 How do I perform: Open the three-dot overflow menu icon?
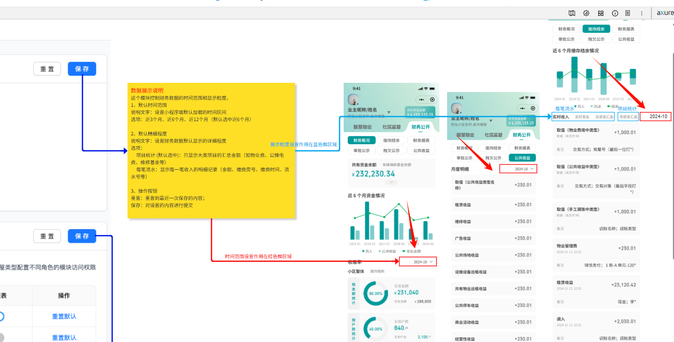point(642,13)
